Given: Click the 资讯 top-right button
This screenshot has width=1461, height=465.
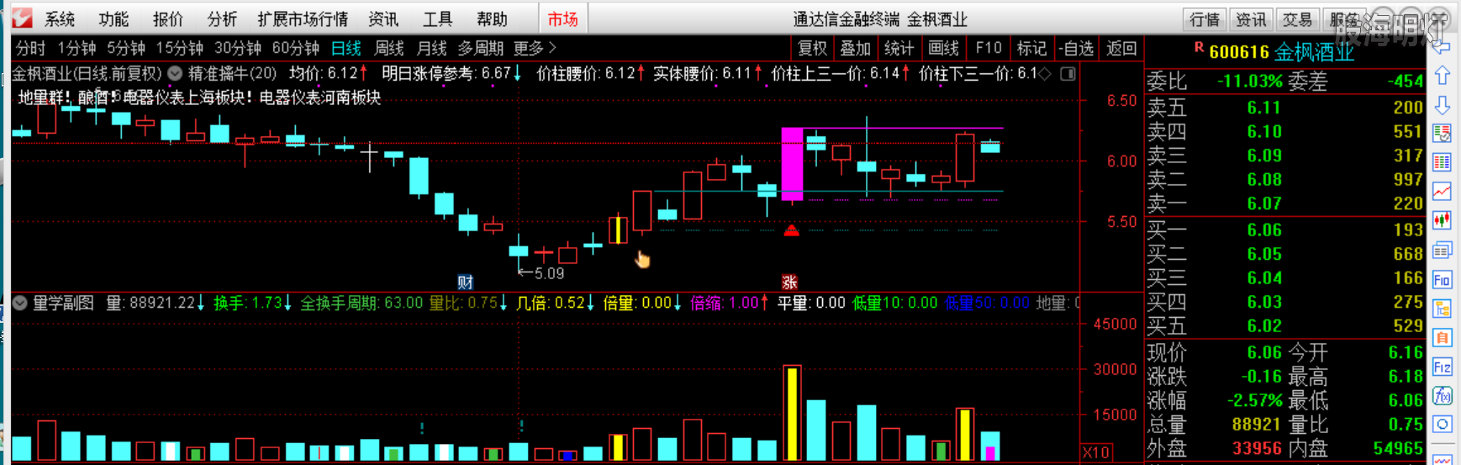Looking at the screenshot, I should click(1251, 19).
